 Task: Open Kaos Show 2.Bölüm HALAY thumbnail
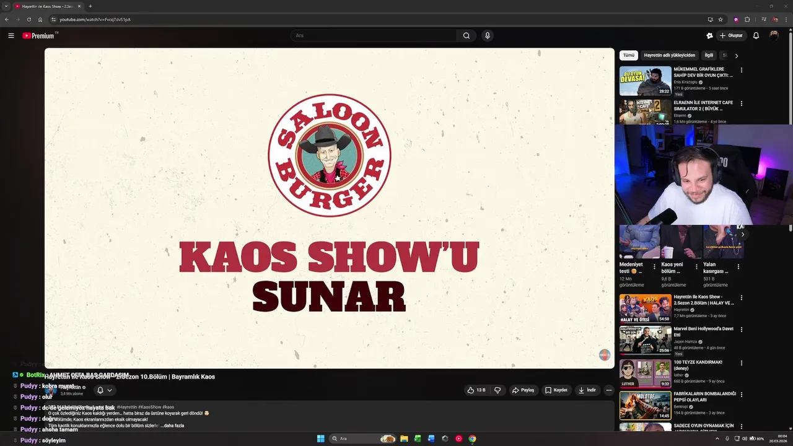coord(645,308)
